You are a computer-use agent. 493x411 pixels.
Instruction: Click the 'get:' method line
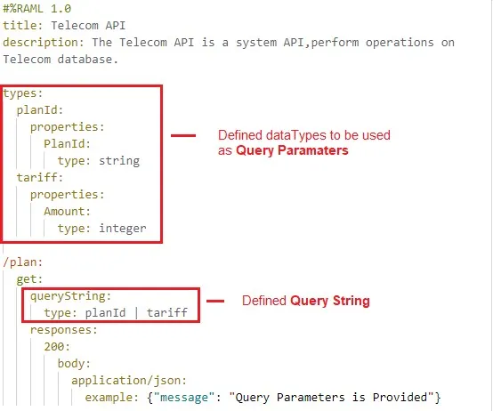pos(29,279)
